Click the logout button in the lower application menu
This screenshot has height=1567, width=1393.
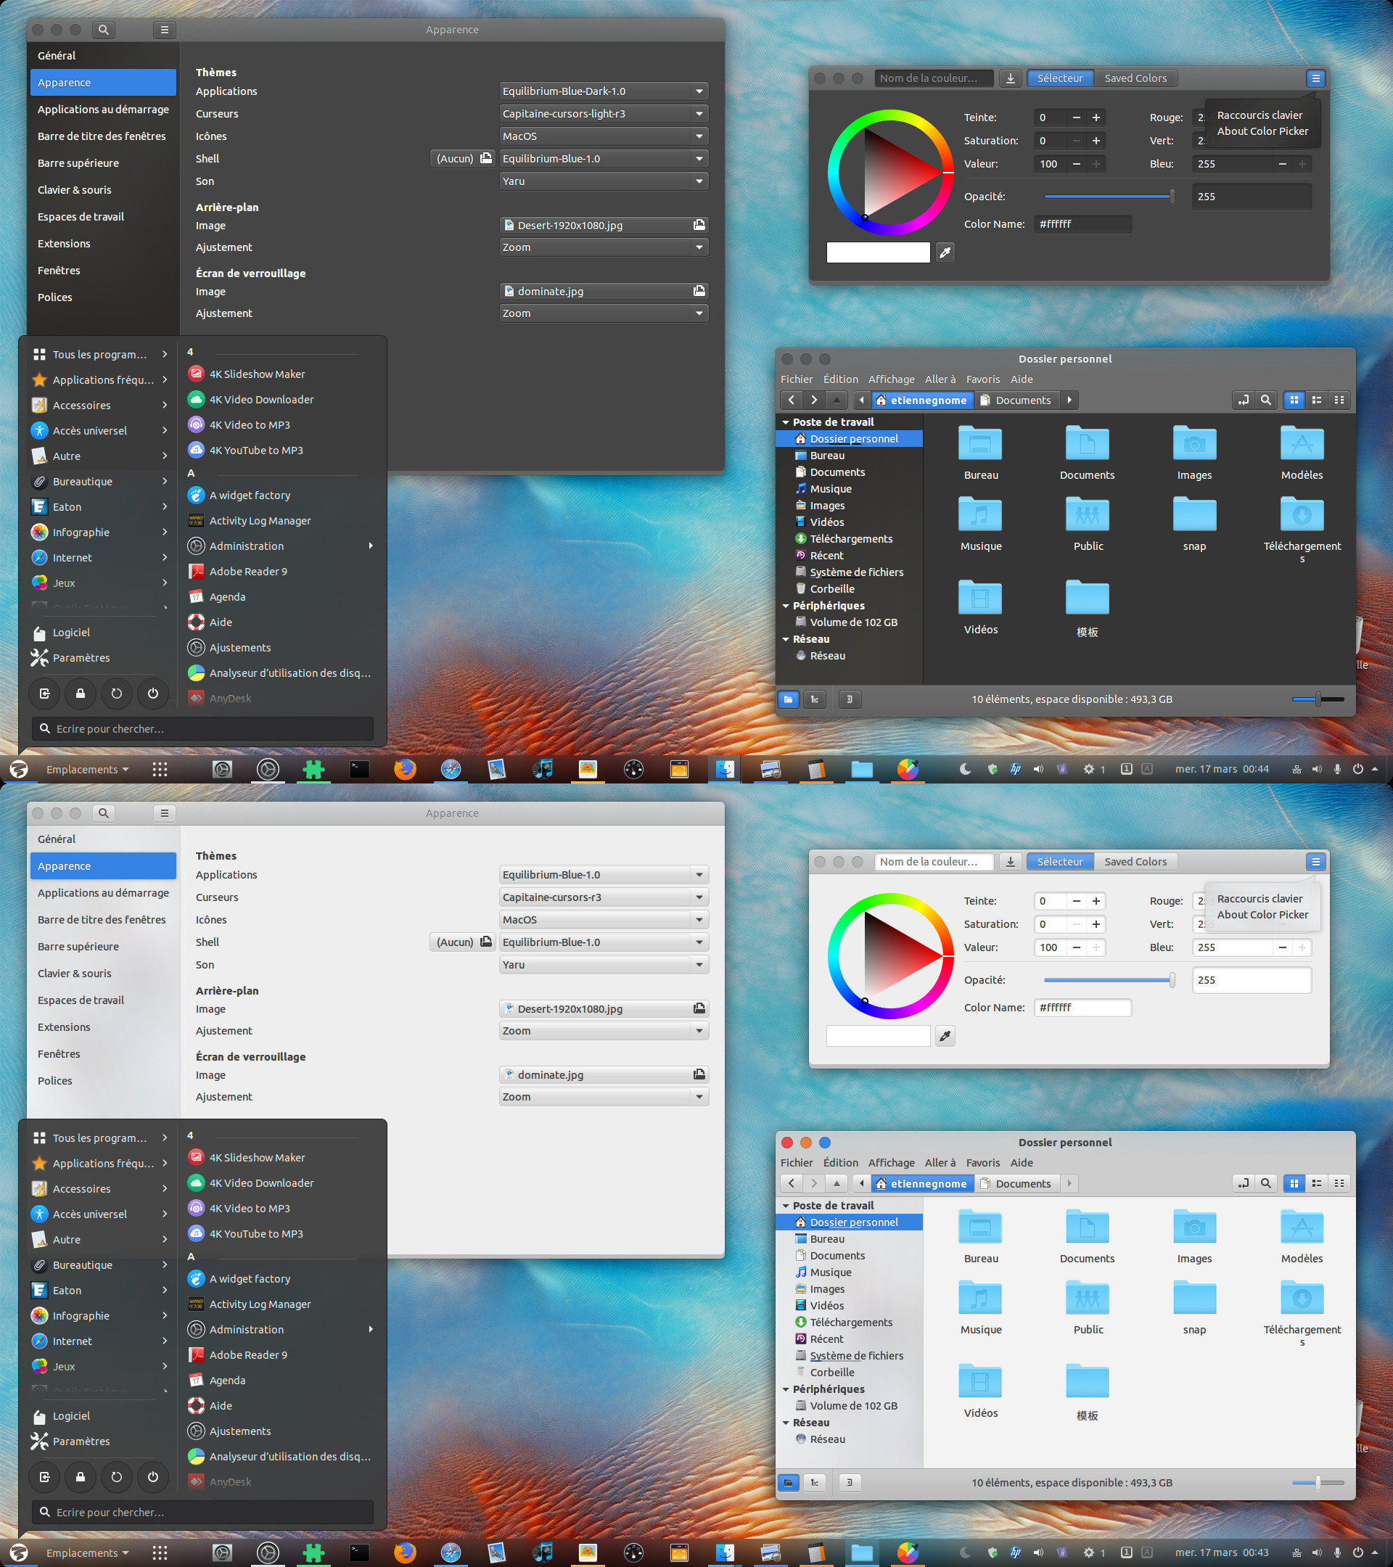tap(44, 1476)
